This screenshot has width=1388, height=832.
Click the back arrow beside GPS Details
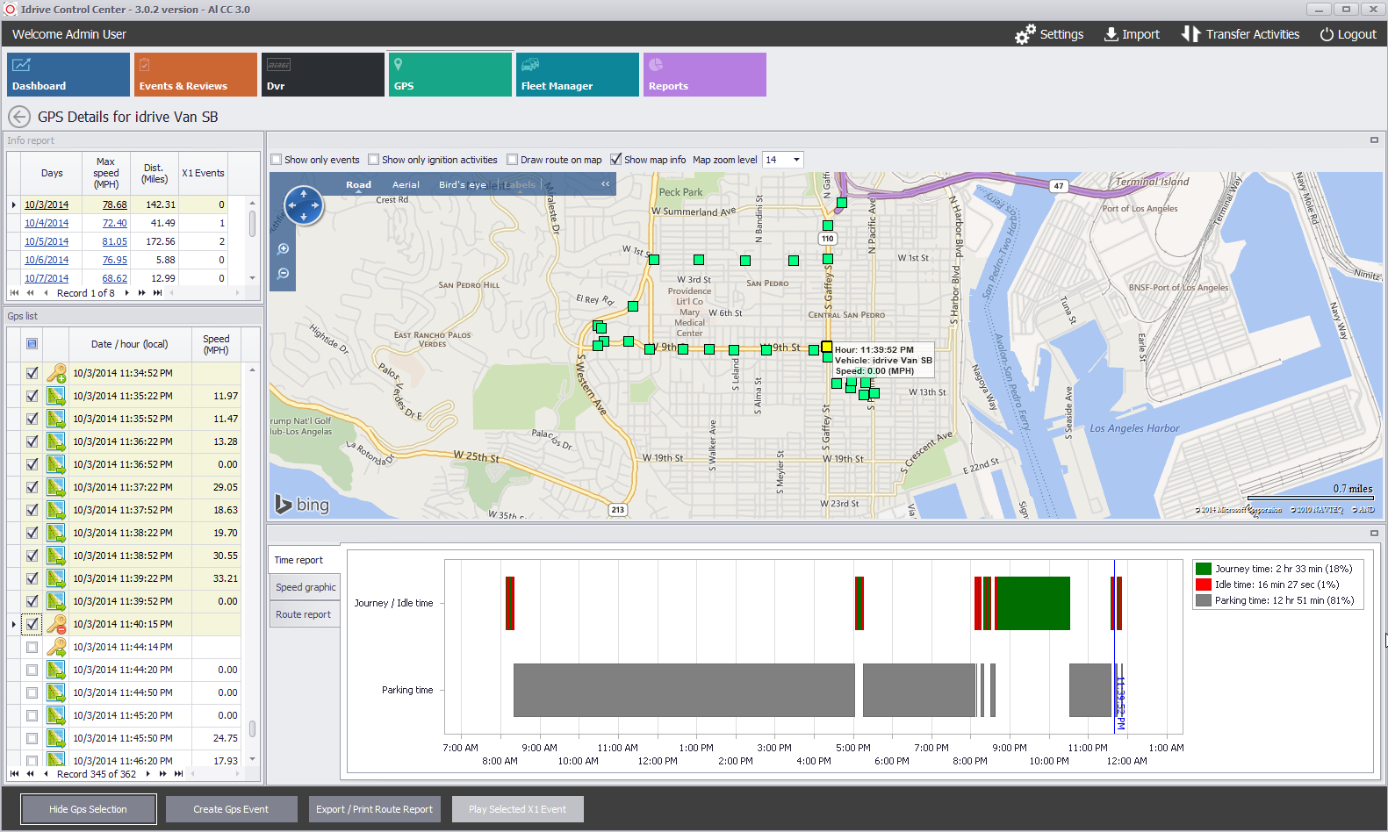(x=19, y=117)
